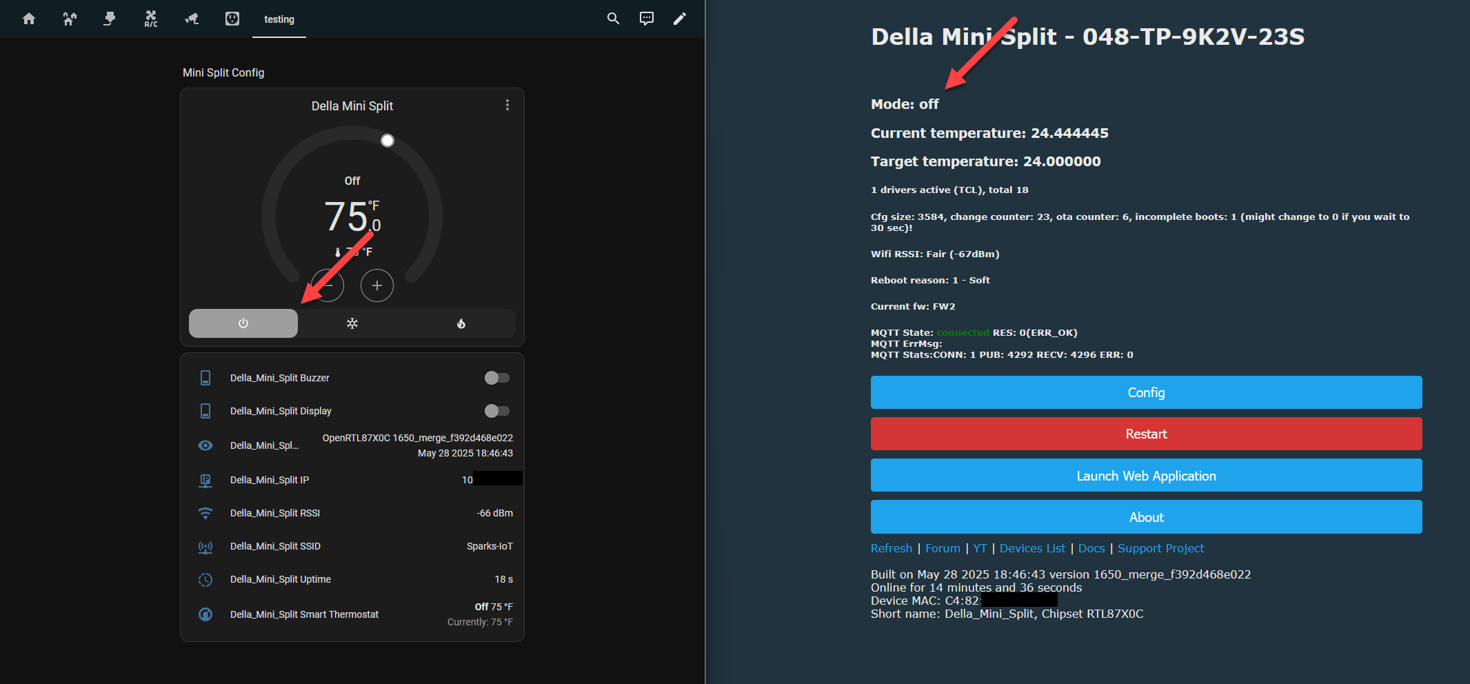The height and width of the screenshot is (684, 1470).
Task: Click the 'Wifi RSSI: Fair (-67dBm)' text
Action: [935, 254]
